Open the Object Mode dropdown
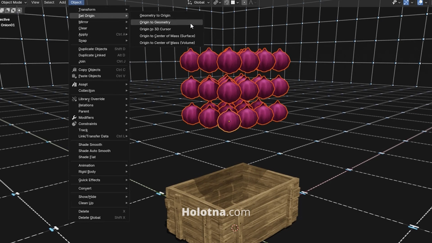The width and height of the screenshot is (432, 243). click(x=14, y=2)
